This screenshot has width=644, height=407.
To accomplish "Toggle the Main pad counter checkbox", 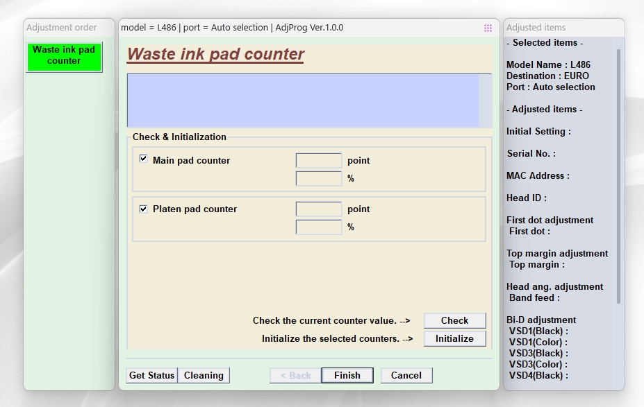I will (144, 159).
